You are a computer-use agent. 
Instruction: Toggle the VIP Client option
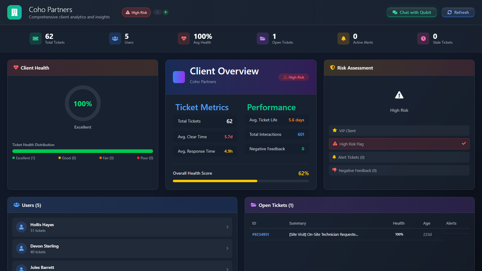click(399, 131)
